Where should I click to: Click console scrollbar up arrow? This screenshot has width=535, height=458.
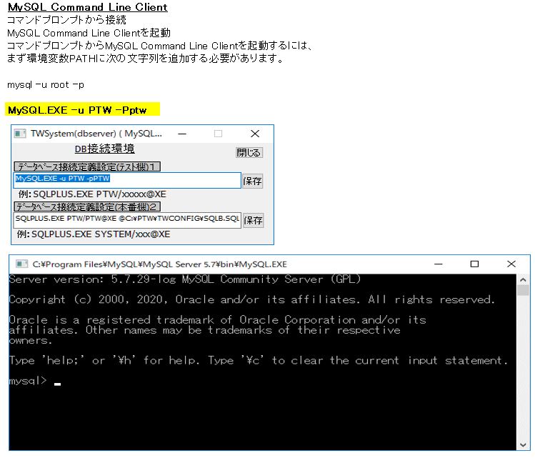point(523,280)
